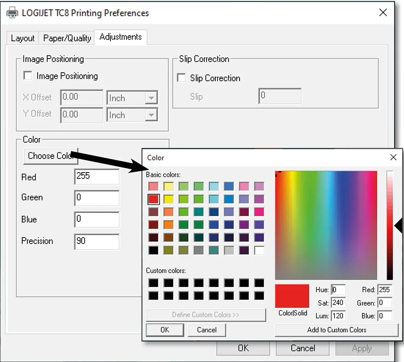Focus the Green field in Adjustments tab
Image resolution: width=404 pixels, height=362 pixels.
coord(97,198)
